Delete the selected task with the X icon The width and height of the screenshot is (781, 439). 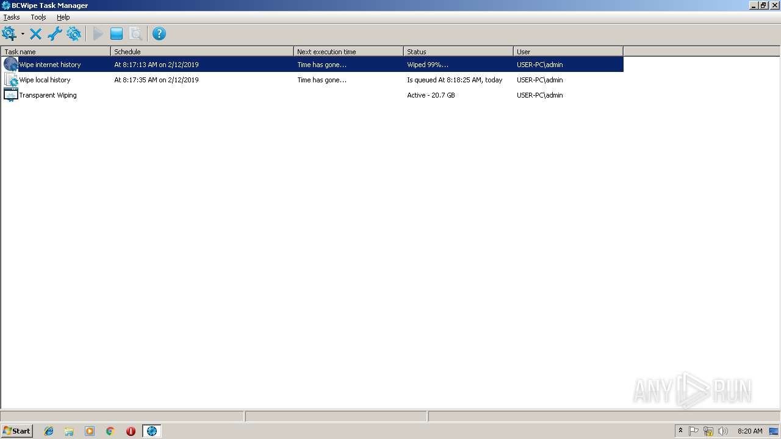pos(36,34)
